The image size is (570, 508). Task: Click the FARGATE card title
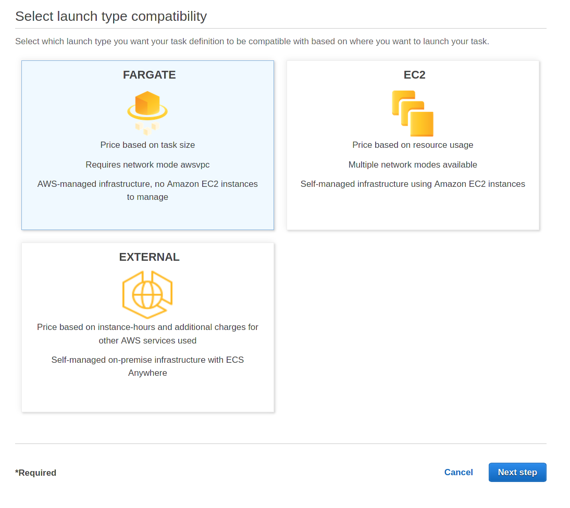[x=149, y=74]
